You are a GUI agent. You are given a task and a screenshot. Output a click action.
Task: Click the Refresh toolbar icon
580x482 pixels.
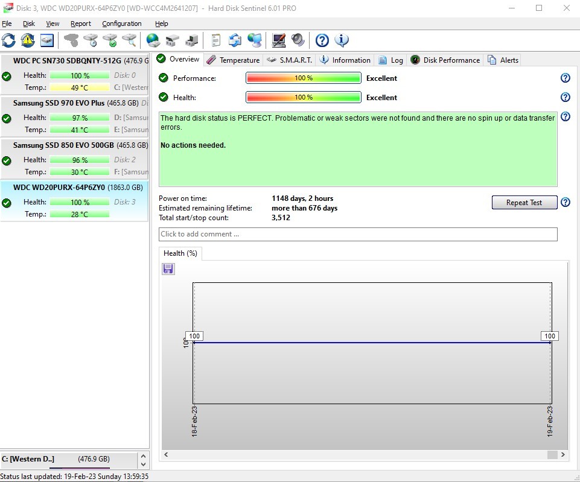coord(8,40)
